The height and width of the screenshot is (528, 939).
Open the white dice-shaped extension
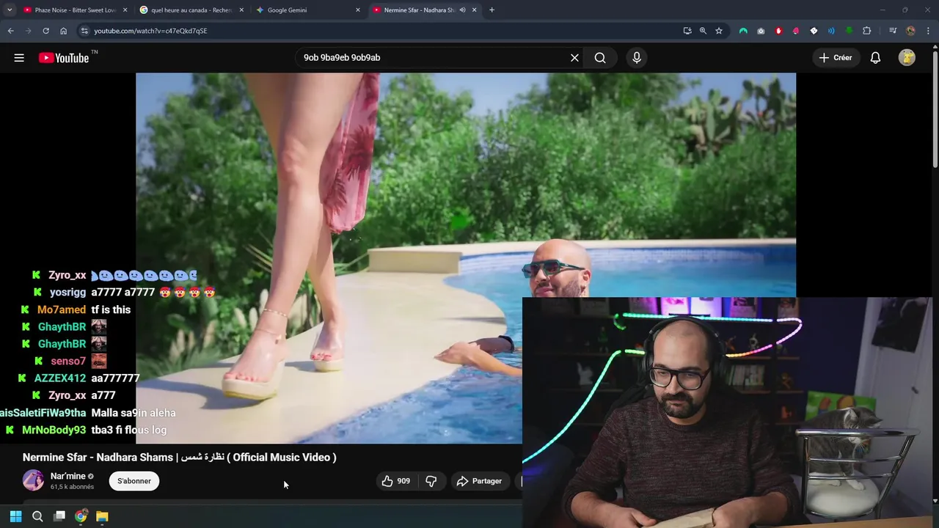tap(814, 31)
